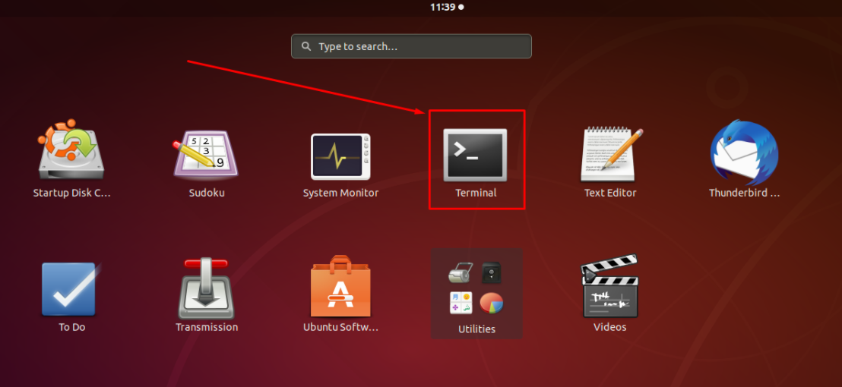
Task: Open the To Do checkmark icon
Action: [69, 289]
